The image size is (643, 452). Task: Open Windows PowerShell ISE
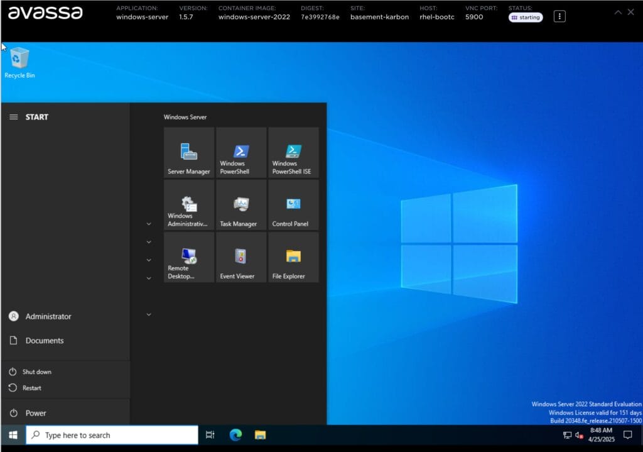[x=293, y=152]
